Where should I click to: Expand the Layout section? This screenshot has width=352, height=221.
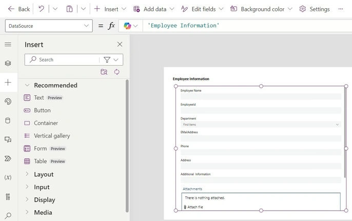[27, 174]
